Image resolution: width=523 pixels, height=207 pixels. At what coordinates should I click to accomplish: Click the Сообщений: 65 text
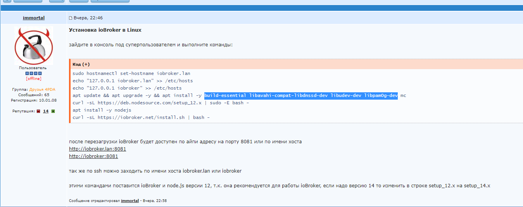tap(33, 95)
